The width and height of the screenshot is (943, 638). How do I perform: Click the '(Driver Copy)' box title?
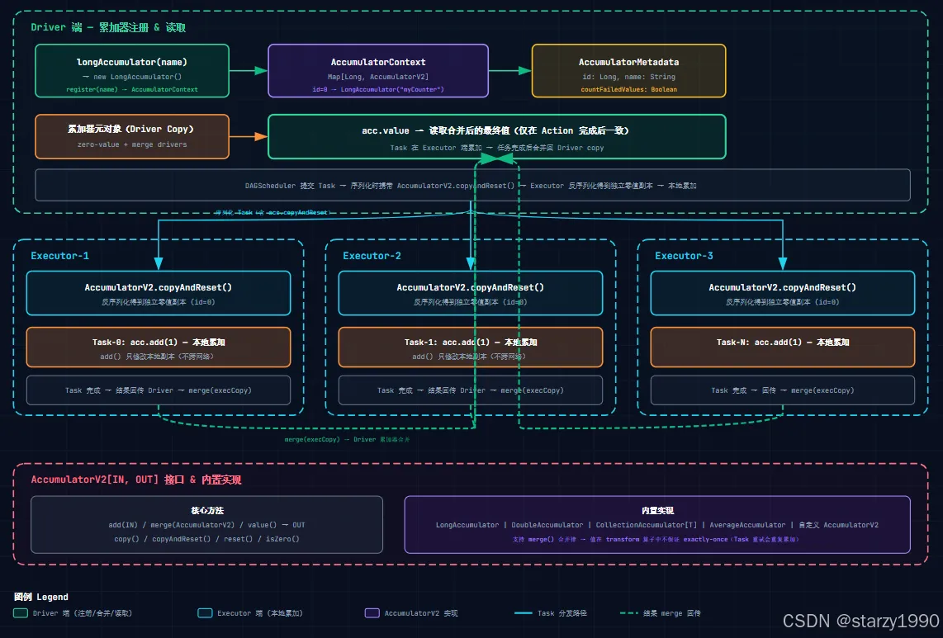pos(130,130)
